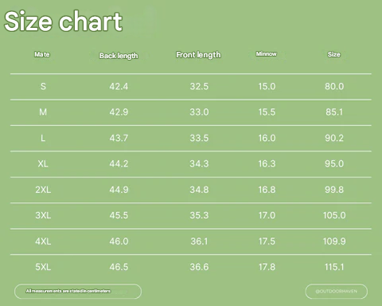Open the @OUTDOORHAVEN handle badge
This screenshot has width=382, height=306.
click(337, 292)
